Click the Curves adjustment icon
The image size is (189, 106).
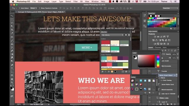161,37
